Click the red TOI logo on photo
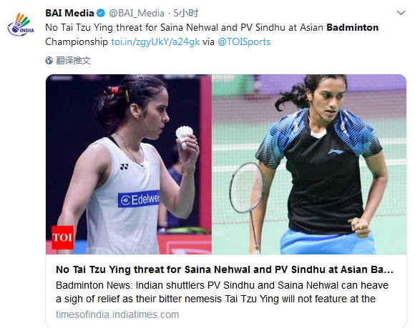 pos(62,237)
